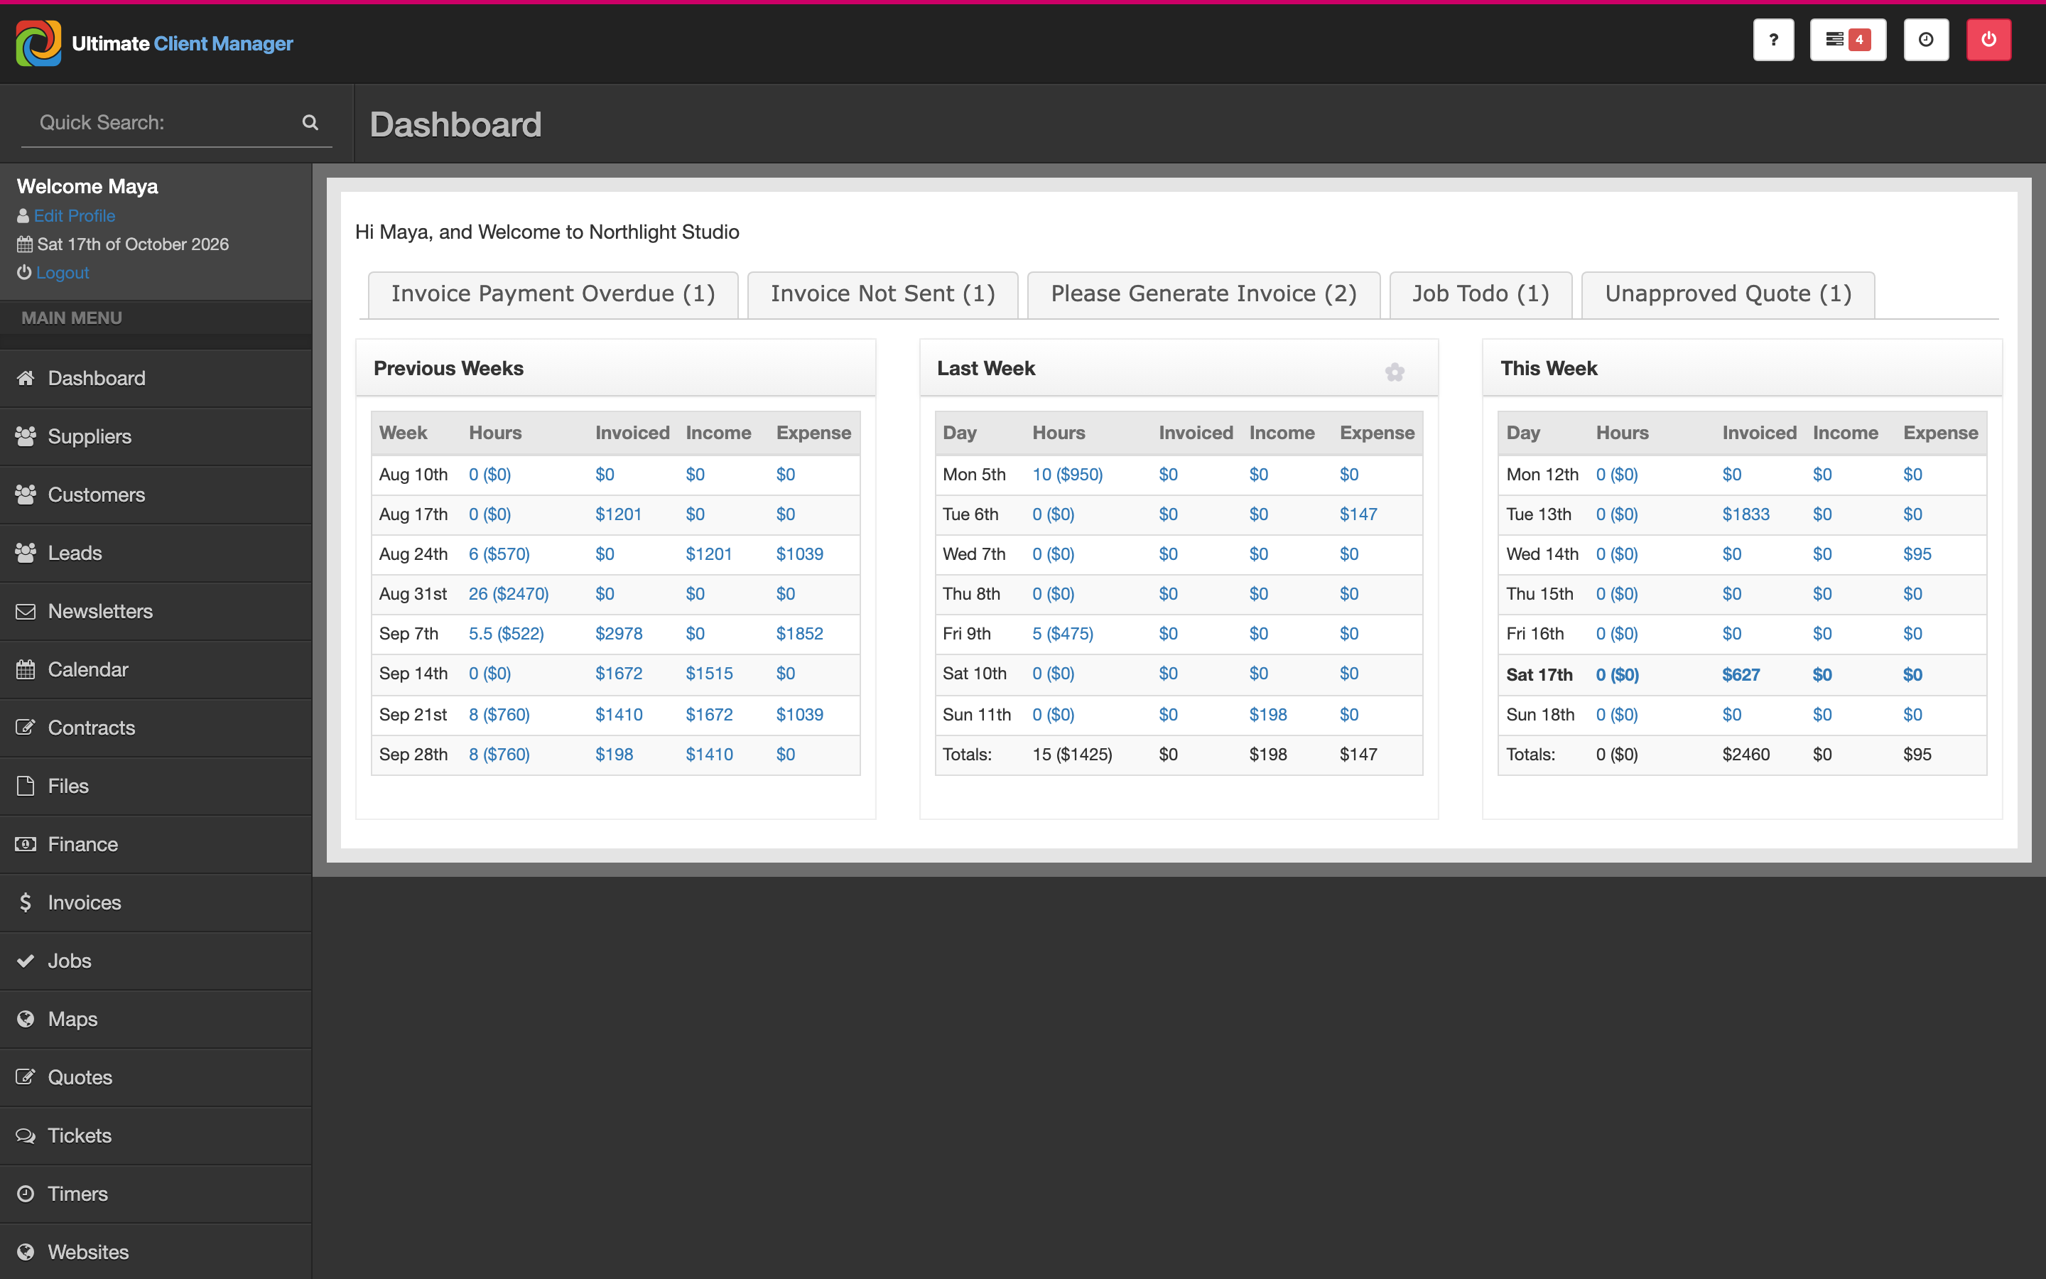Screen dimensions: 2046x1279
Task: Open Websites menu item
Action: (x=156, y=1252)
